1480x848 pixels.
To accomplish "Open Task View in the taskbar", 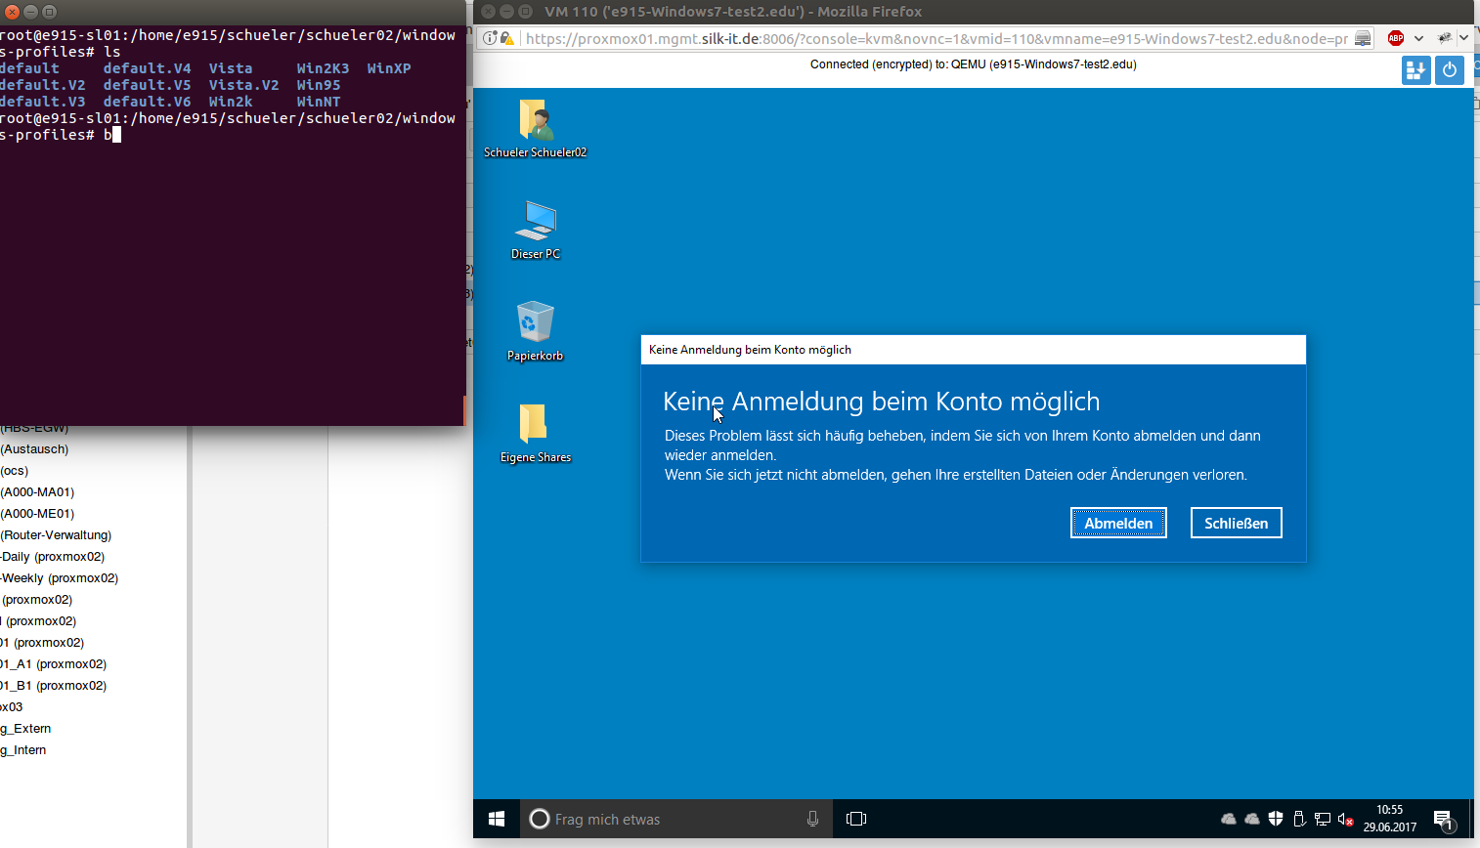I will [856, 819].
